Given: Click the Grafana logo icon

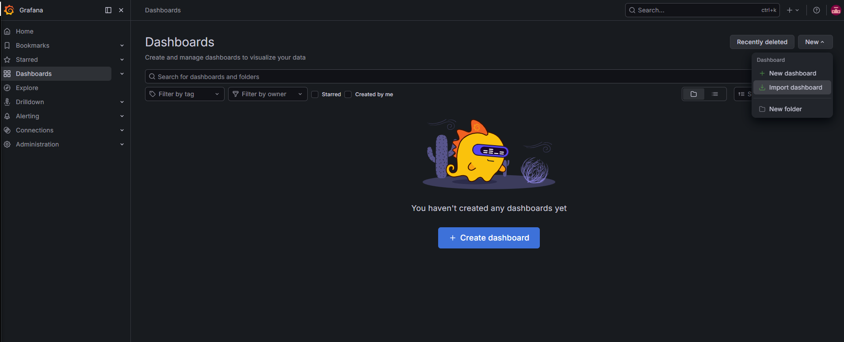Looking at the screenshot, I should 9,10.
